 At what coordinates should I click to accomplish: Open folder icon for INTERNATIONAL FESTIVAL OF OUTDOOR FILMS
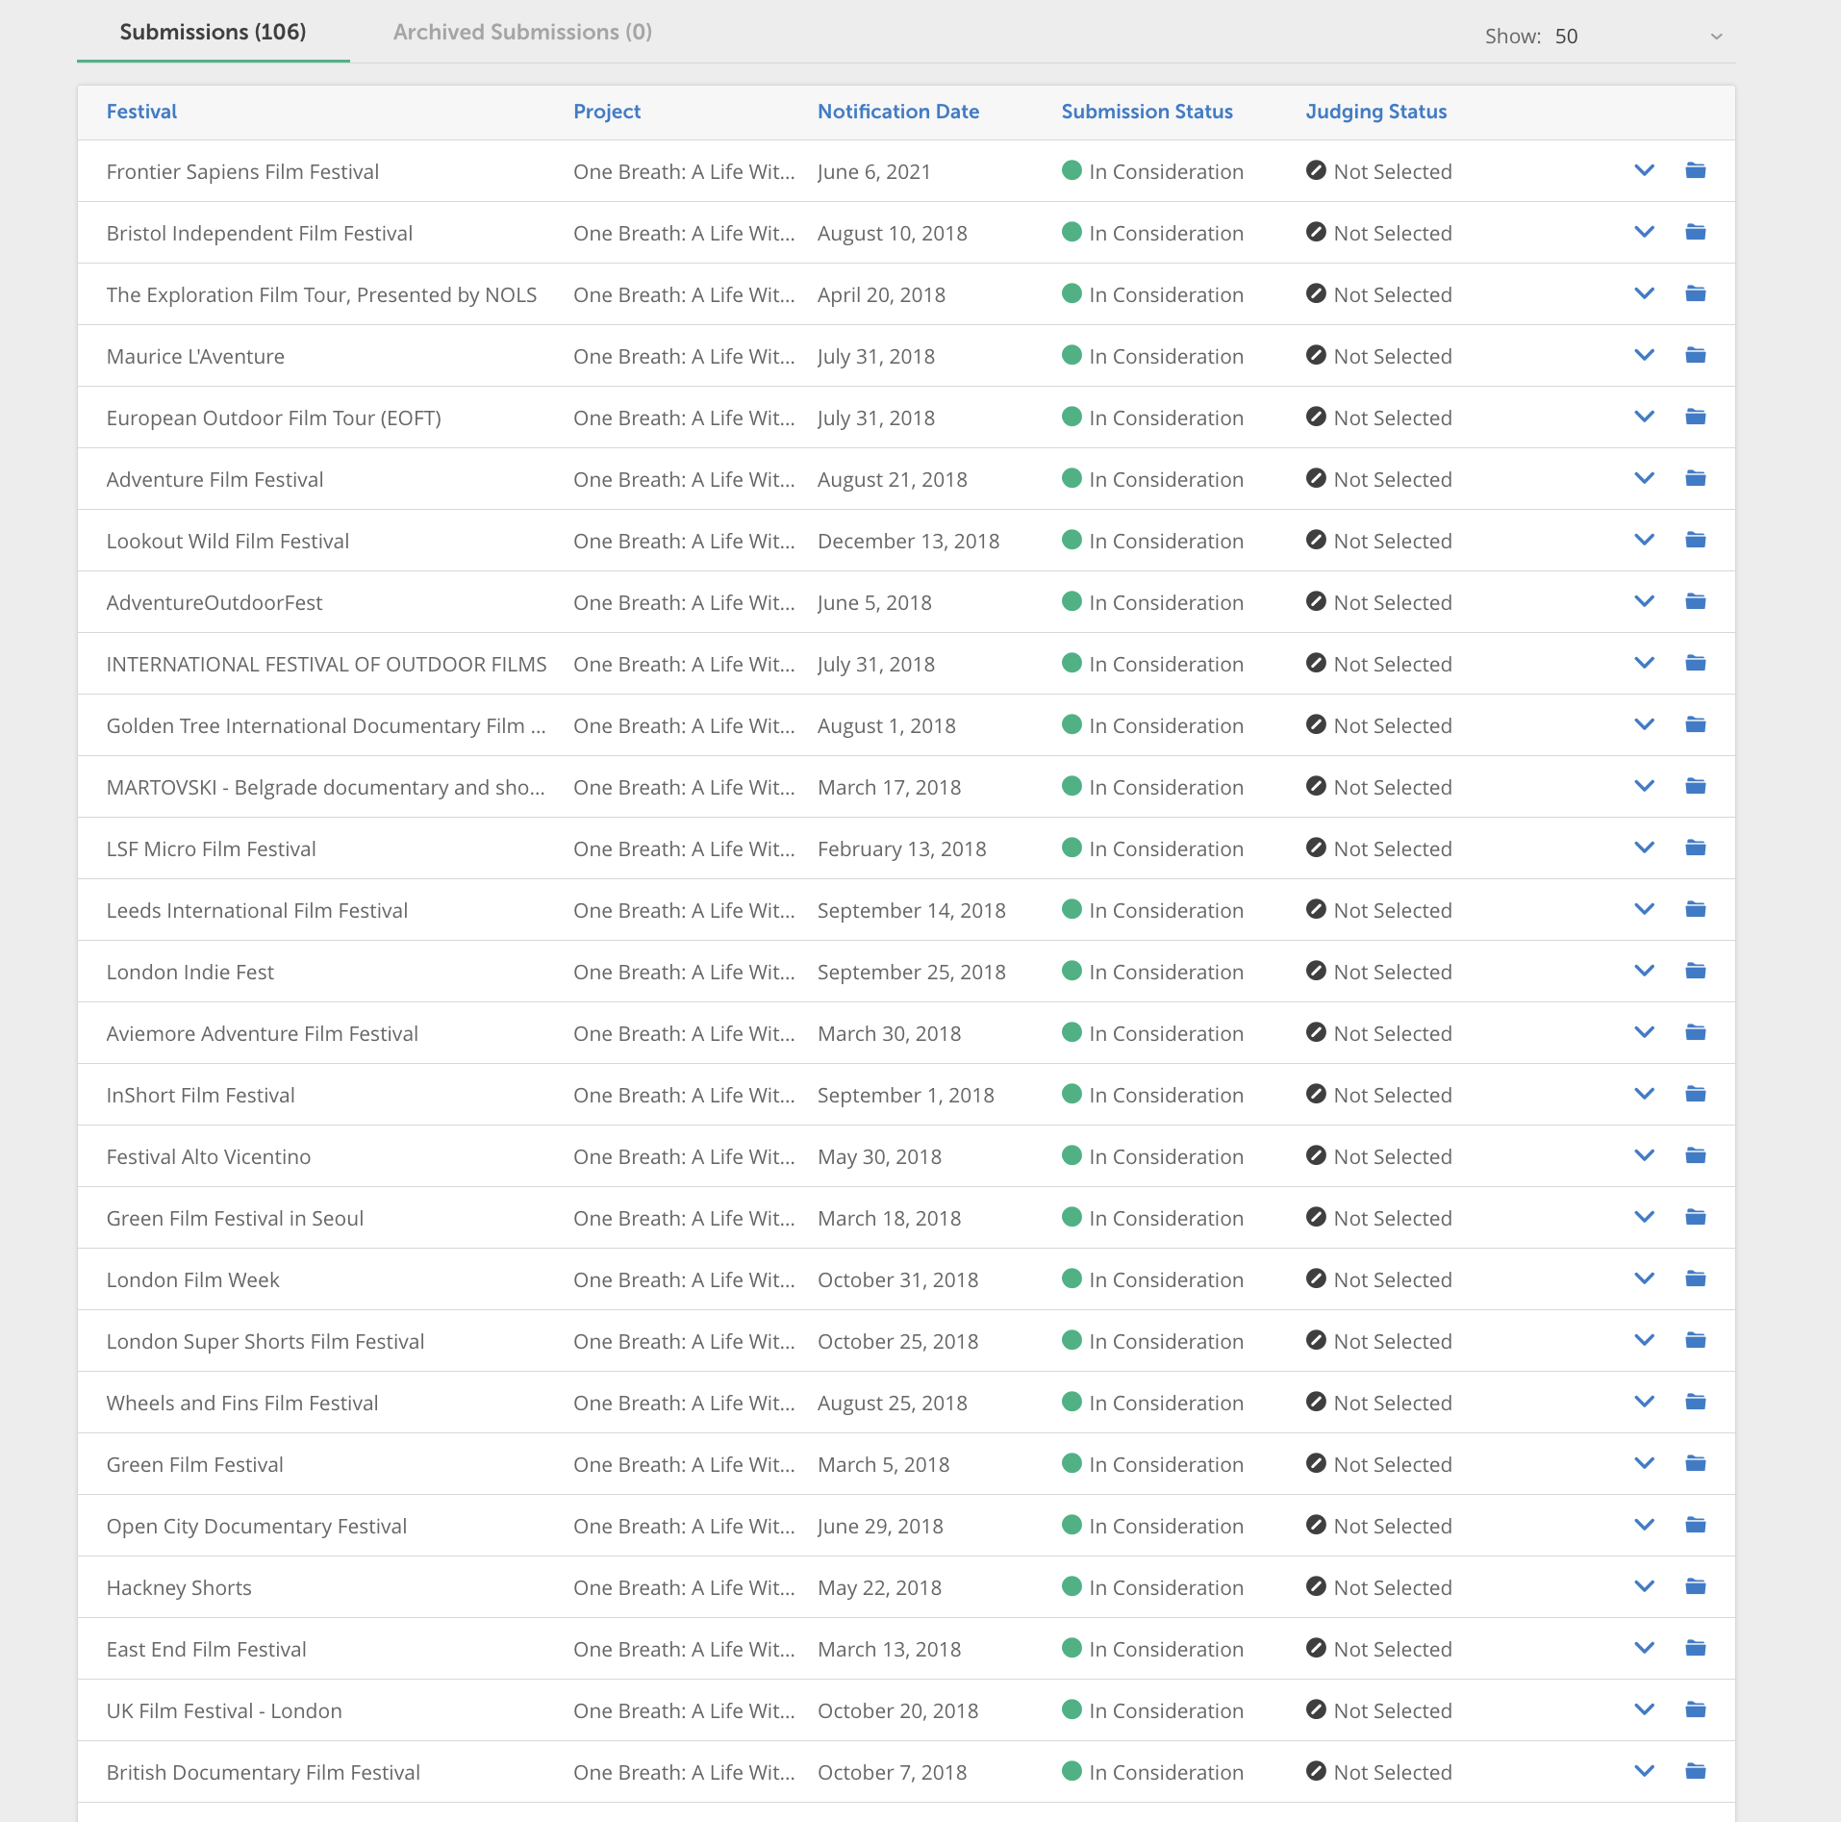point(1696,663)
